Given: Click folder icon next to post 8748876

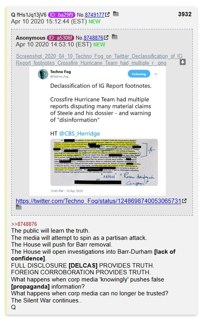Looking at the screenshot, I should (115, 37).
